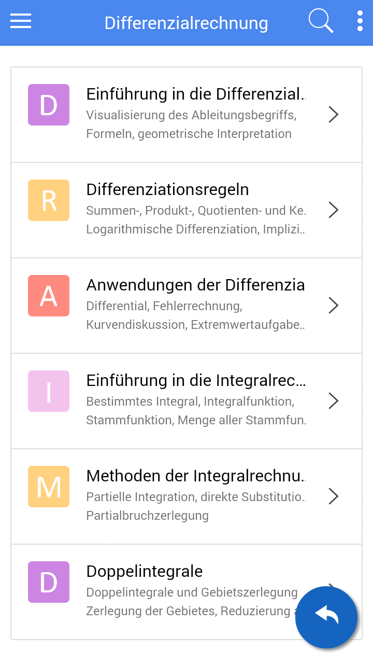Open the three-dot overflow menu
Viewport: 373px width, 664px height.
tap(360, 22)
